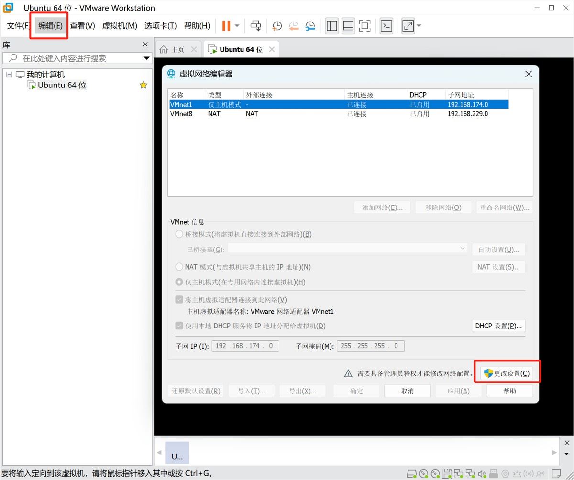Select the VMnet1 row in network list
Screen dimensions: 574x480
[338, 104]
